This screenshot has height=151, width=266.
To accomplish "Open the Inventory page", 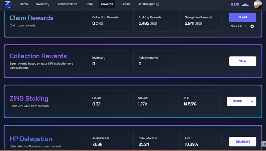I will (x=43, y=4).
